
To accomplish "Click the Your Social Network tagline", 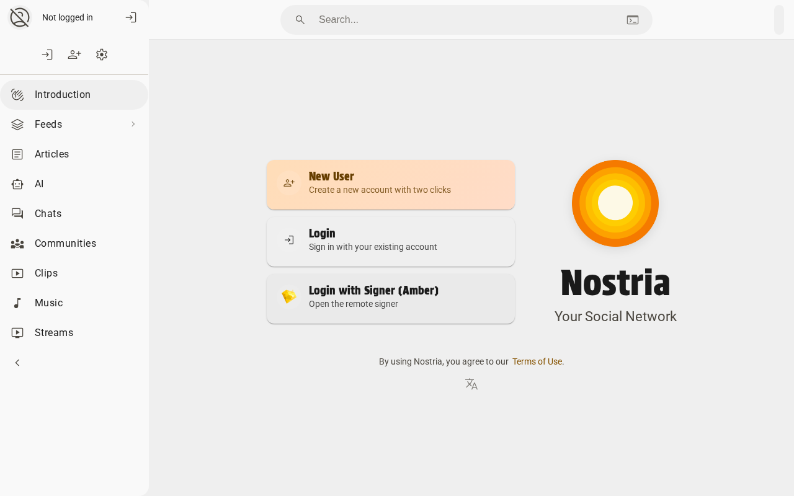I will point(615,317).
